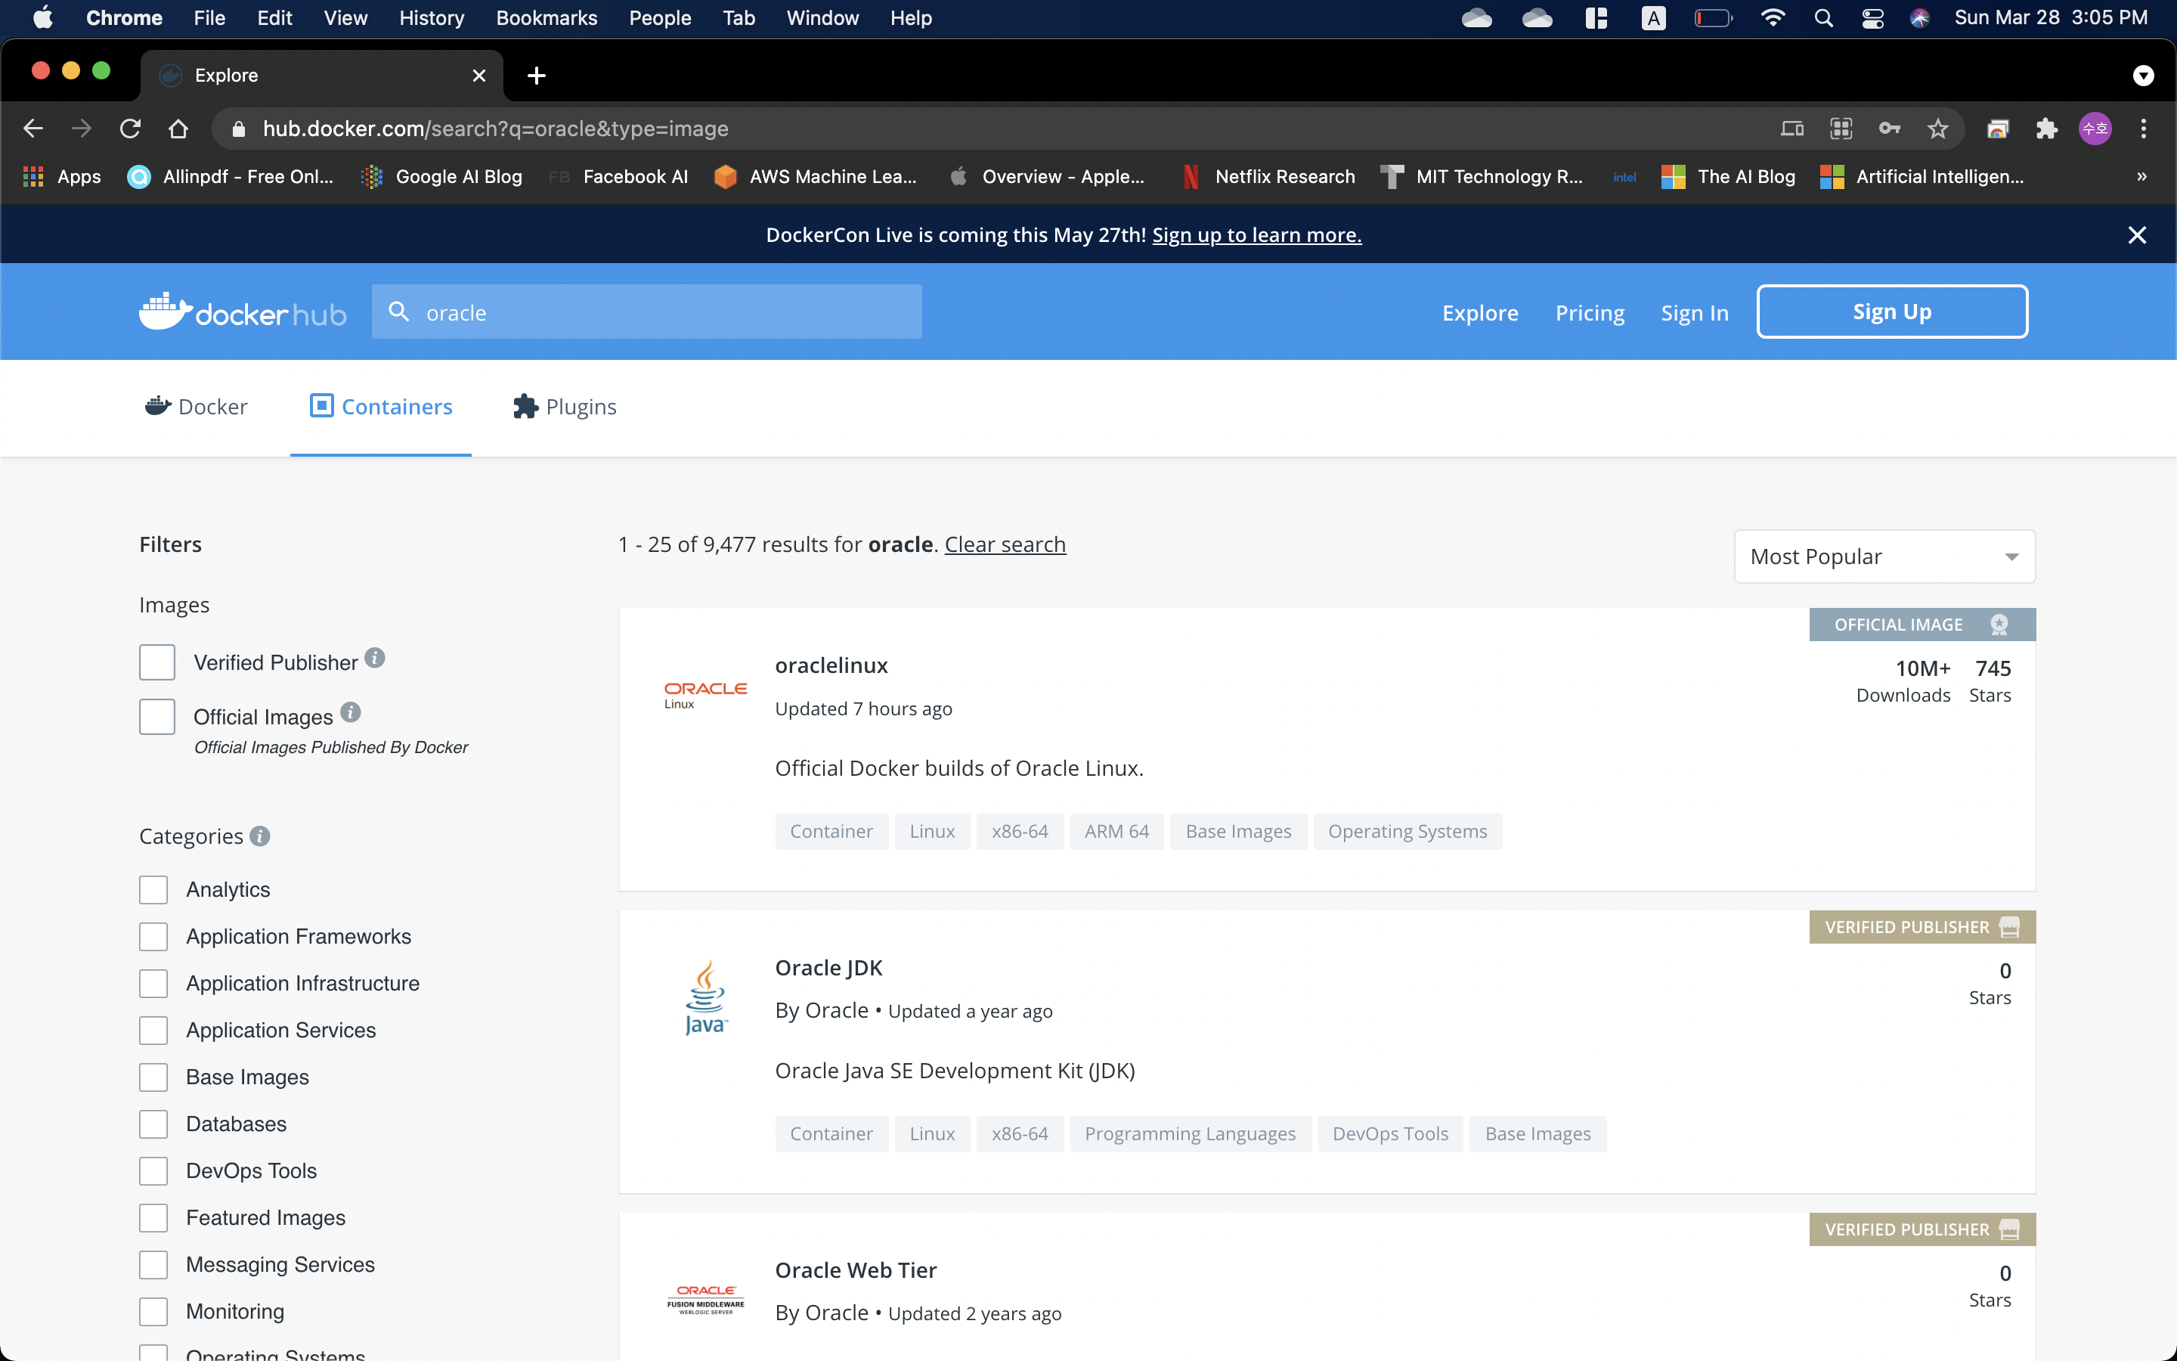Reload the current page

[131, 129]
